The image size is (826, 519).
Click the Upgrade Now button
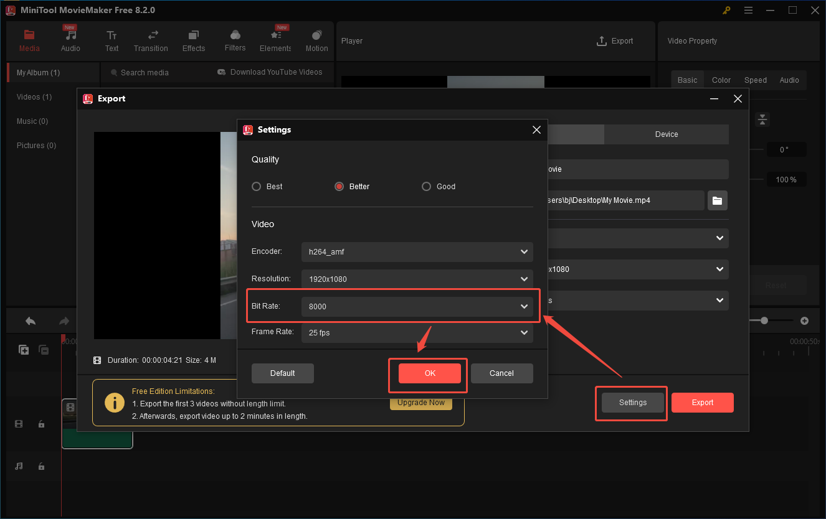click(420, 403)
